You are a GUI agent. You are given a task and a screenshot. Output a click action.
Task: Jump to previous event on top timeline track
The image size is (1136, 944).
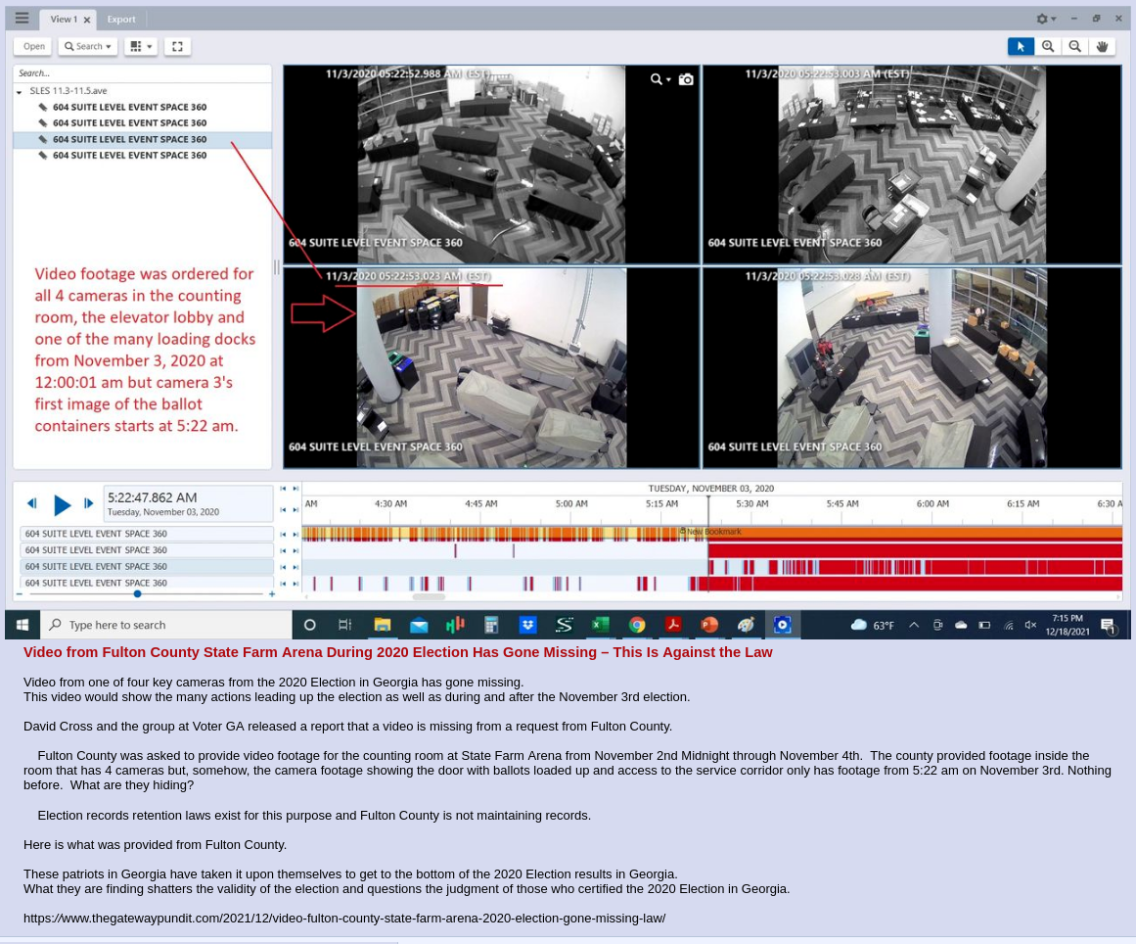point(284,535)
